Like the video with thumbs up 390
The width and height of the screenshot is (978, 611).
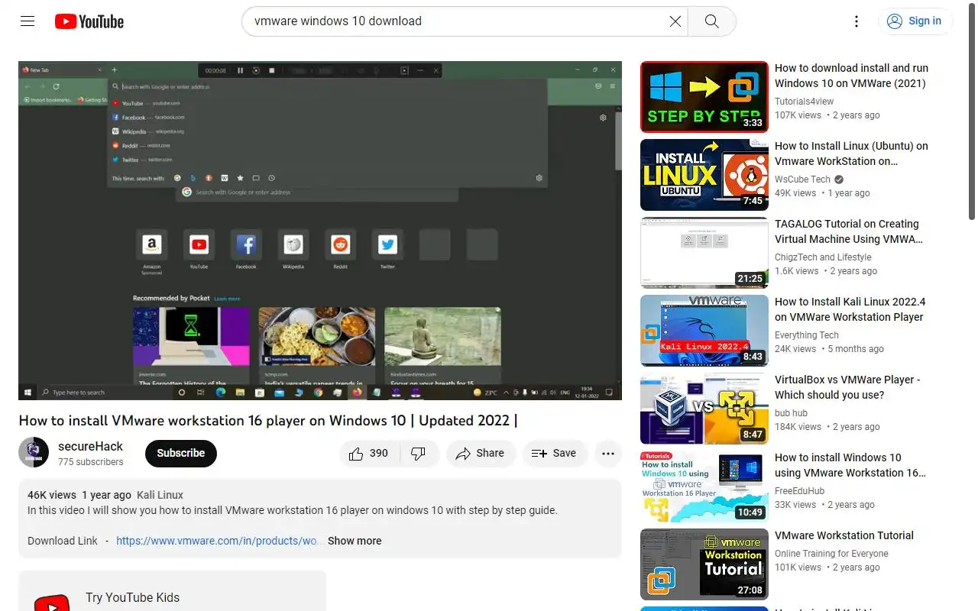tap(368, 453)
